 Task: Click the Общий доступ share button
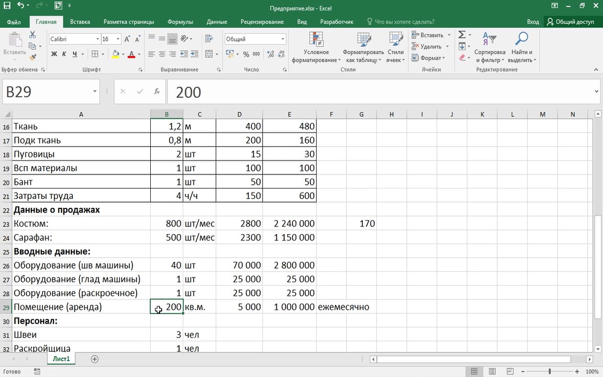(x=570, y=22)
